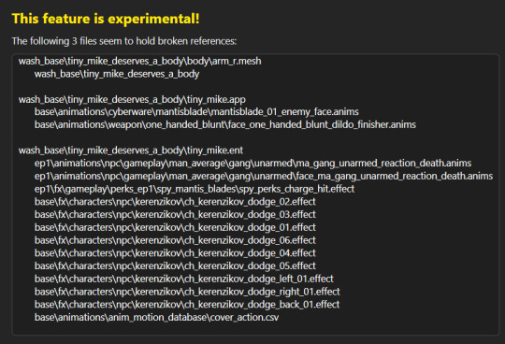Select the arm_r.mesh file path line
The height and width of the screenshot is (344, 505).
point(139,61)
